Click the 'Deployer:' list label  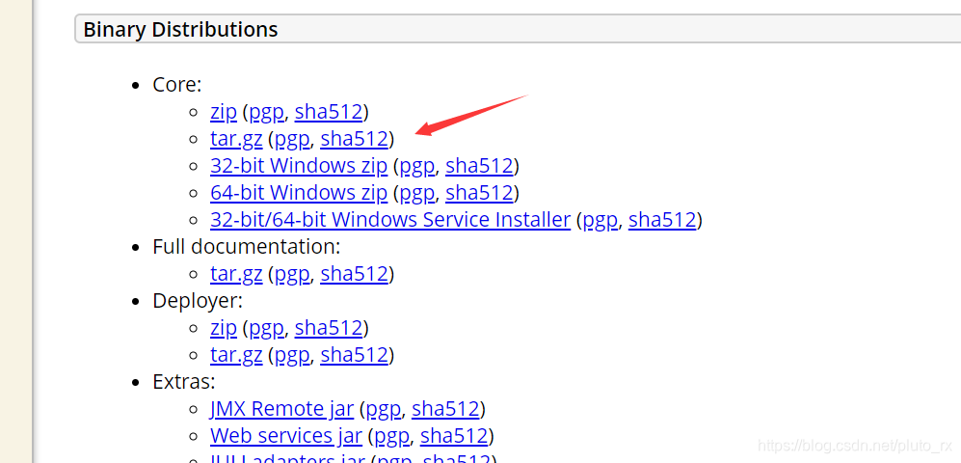pyautogui.click(x=198, y=301)
